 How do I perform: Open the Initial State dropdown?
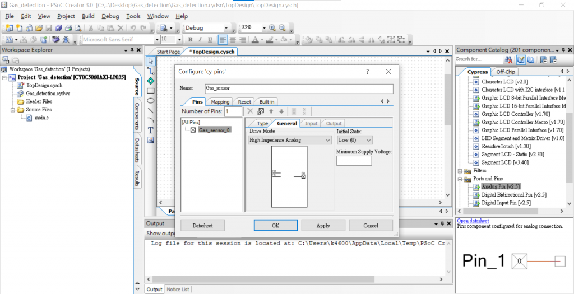pyautogui.click(x=369, y=139)
